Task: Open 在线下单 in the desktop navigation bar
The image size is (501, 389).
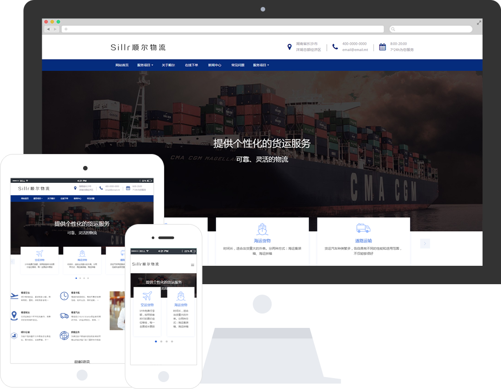Action: coord(192,65)
